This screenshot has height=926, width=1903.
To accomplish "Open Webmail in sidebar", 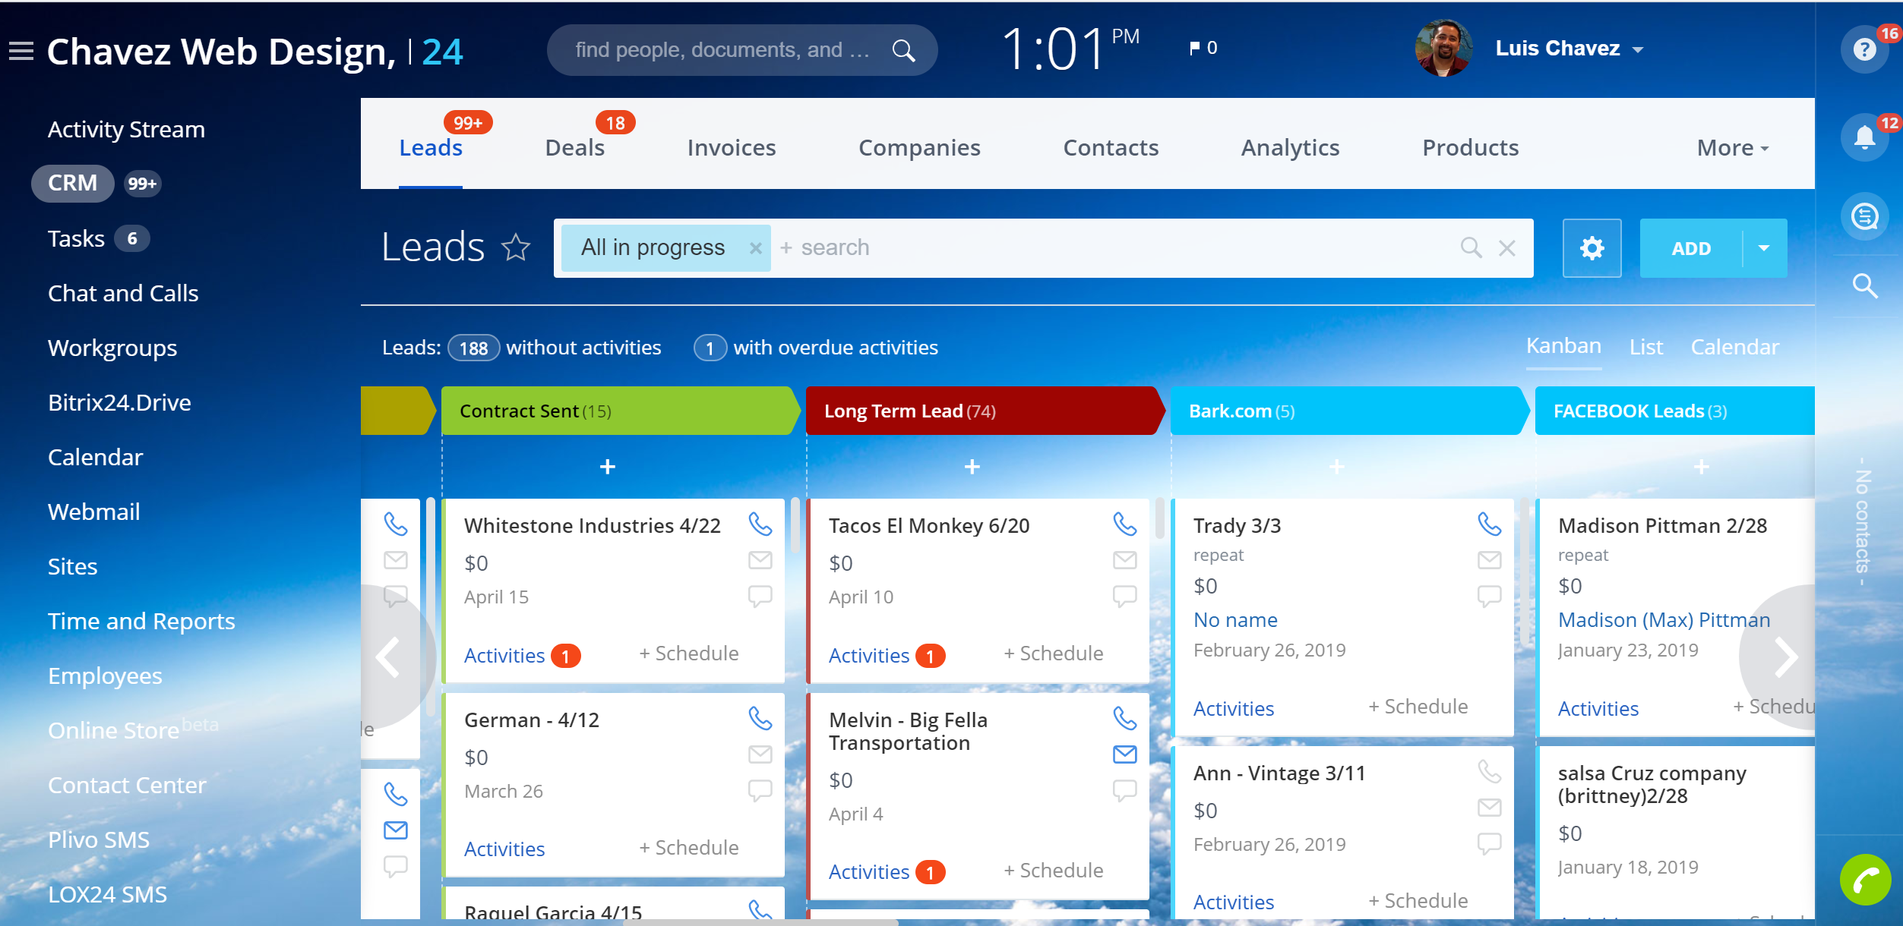I will tap(93, 512).
